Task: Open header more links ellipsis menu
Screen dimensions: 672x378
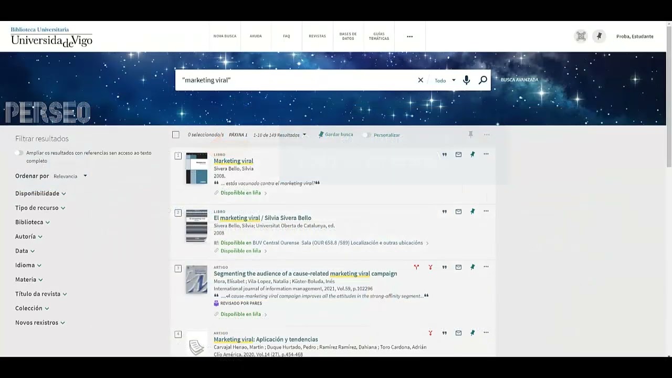Action: click(410, 36)
